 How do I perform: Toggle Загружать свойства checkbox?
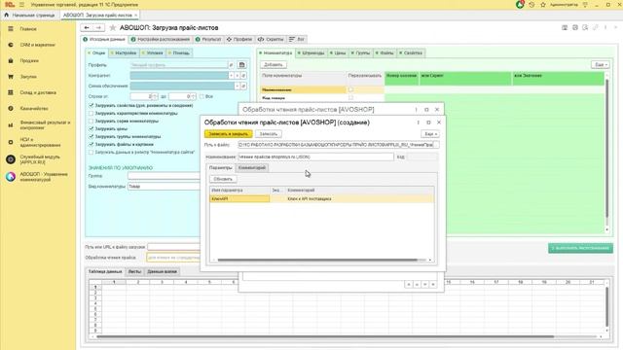click(91, 106)
